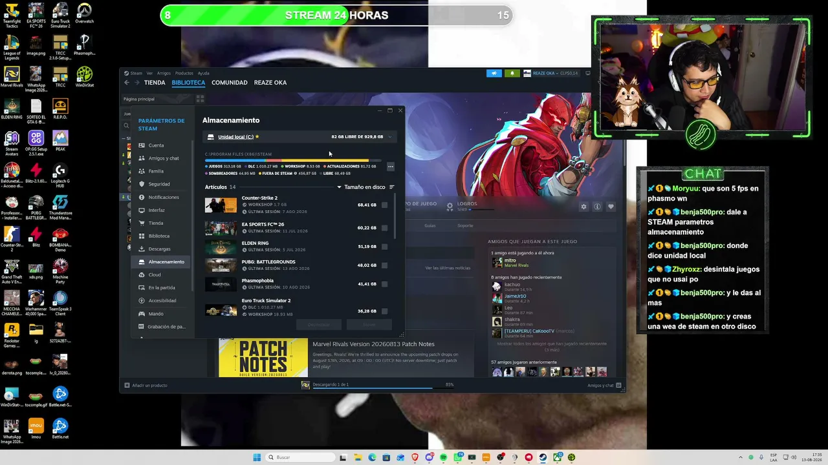Viewport: 828px width, 465px height.
Task: Click the Counter-Strike 2 game thumbnail
Action: pos(221,205)
